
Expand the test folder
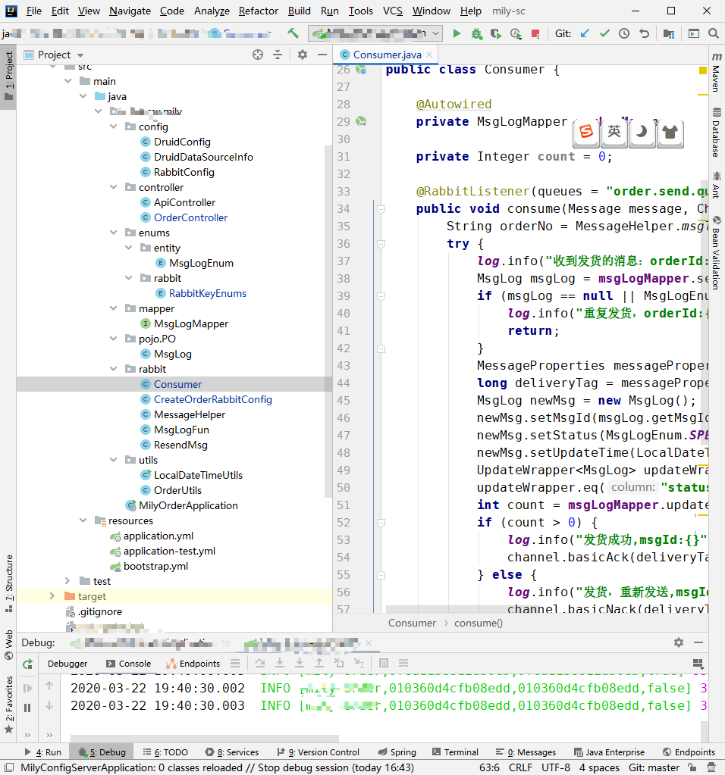[x=67, y=581]
